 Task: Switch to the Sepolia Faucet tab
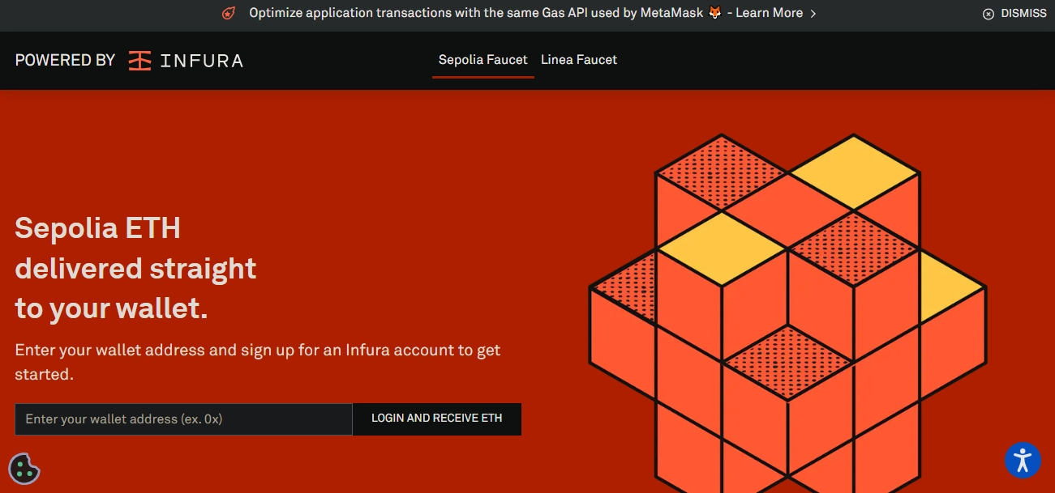482,60
